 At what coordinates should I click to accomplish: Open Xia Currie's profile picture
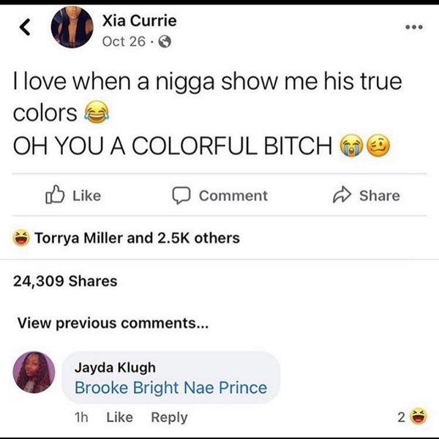[x=72, y=27]
